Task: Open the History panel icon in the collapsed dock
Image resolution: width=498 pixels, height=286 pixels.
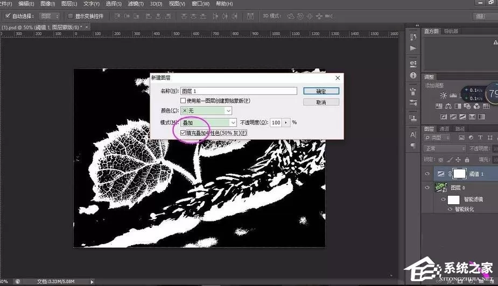Action: point(413,37)
